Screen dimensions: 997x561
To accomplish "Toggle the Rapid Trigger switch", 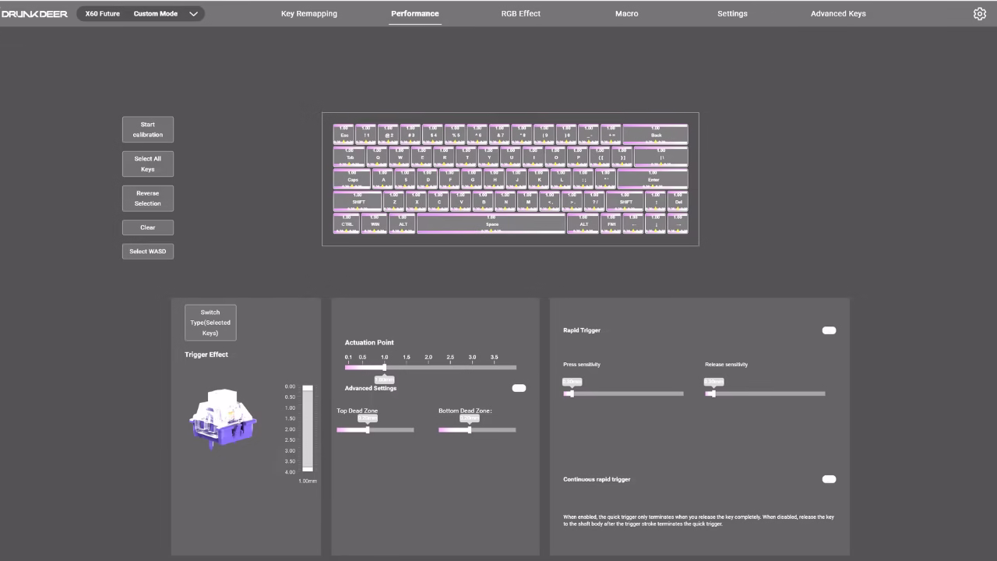I will [x=829, y=330].
